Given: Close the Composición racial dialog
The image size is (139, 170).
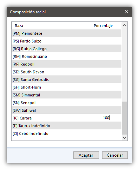Looking at the screenshot, I should (127, 12).
